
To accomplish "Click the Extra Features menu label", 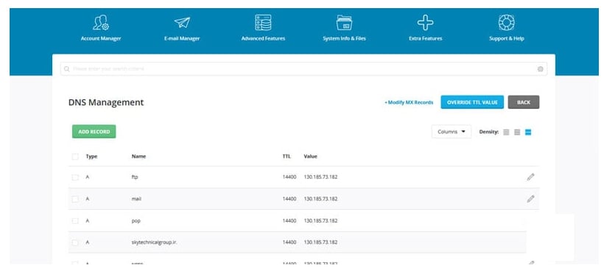I will click(425, 38).
